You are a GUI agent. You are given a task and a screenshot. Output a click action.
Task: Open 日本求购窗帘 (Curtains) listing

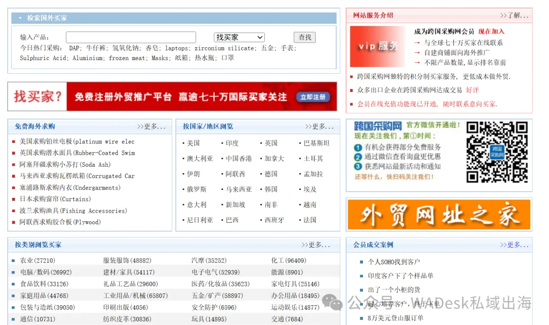(55, 199)
